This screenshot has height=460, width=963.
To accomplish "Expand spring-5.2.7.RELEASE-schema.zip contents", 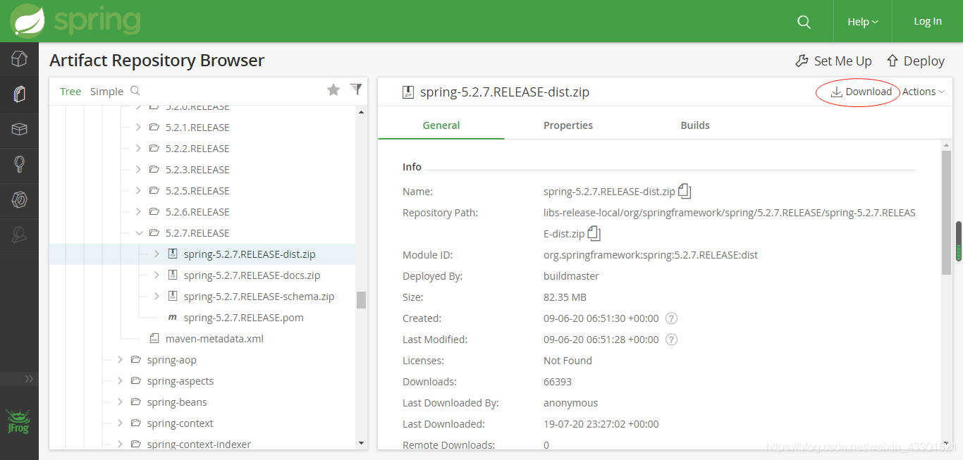I will point(157,297).
